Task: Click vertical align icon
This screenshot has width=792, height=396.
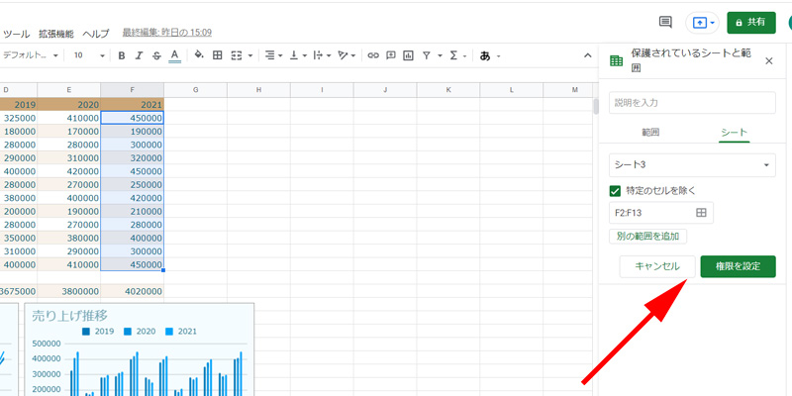Action: tap(293, 55)
